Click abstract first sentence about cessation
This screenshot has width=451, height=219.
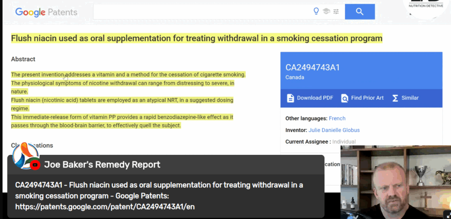point(128,75)
